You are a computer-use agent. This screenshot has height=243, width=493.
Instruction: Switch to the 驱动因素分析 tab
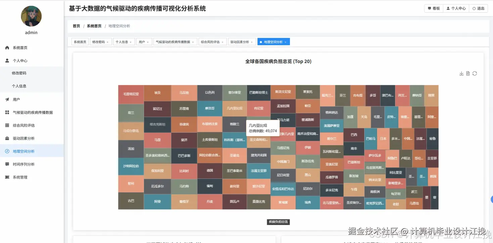242,42
